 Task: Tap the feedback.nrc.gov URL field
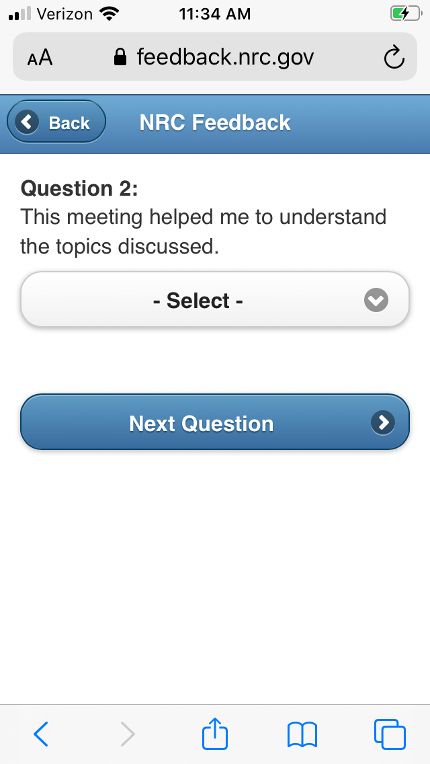coord(224,58)
